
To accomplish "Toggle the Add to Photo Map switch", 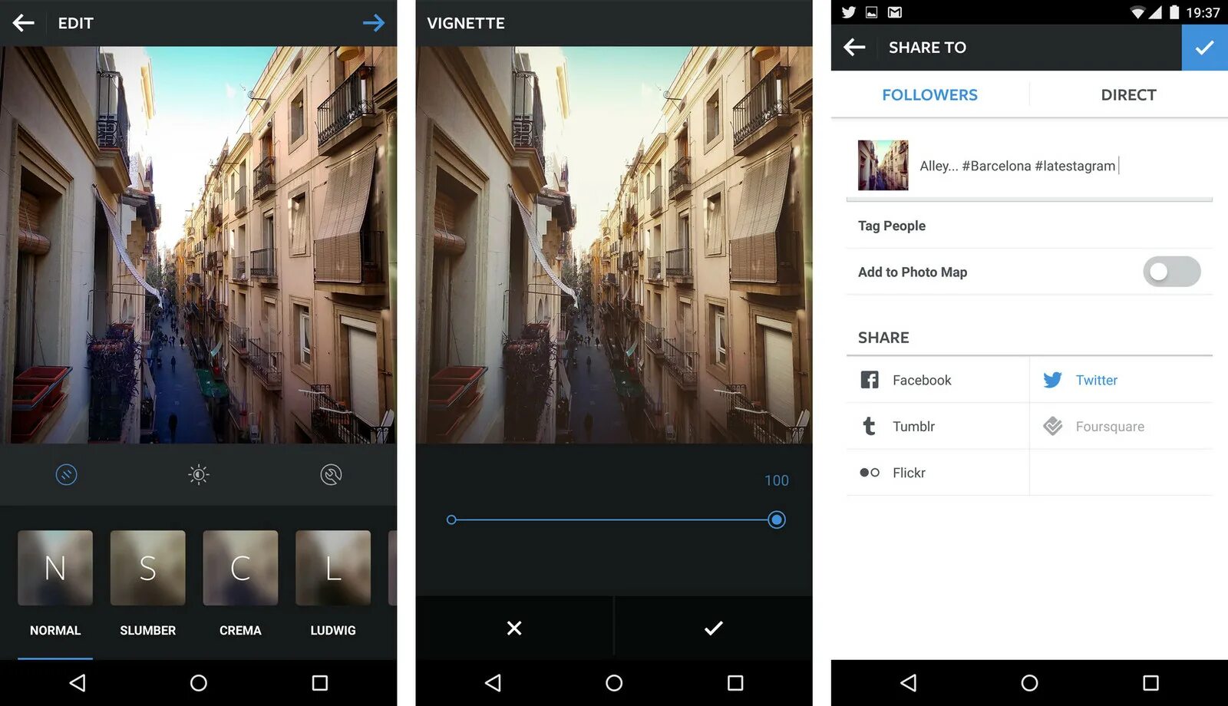I will [x=1171, y=272].
